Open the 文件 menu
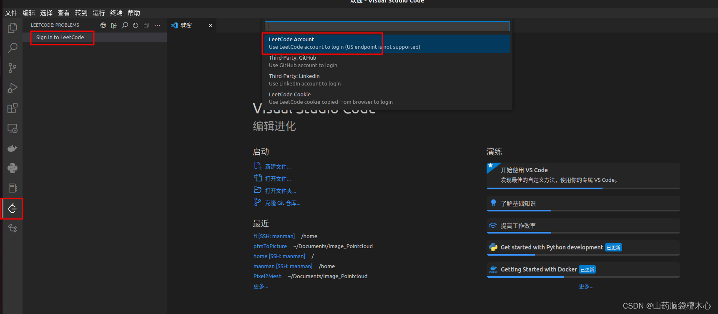718x314 pixels. 11,13
